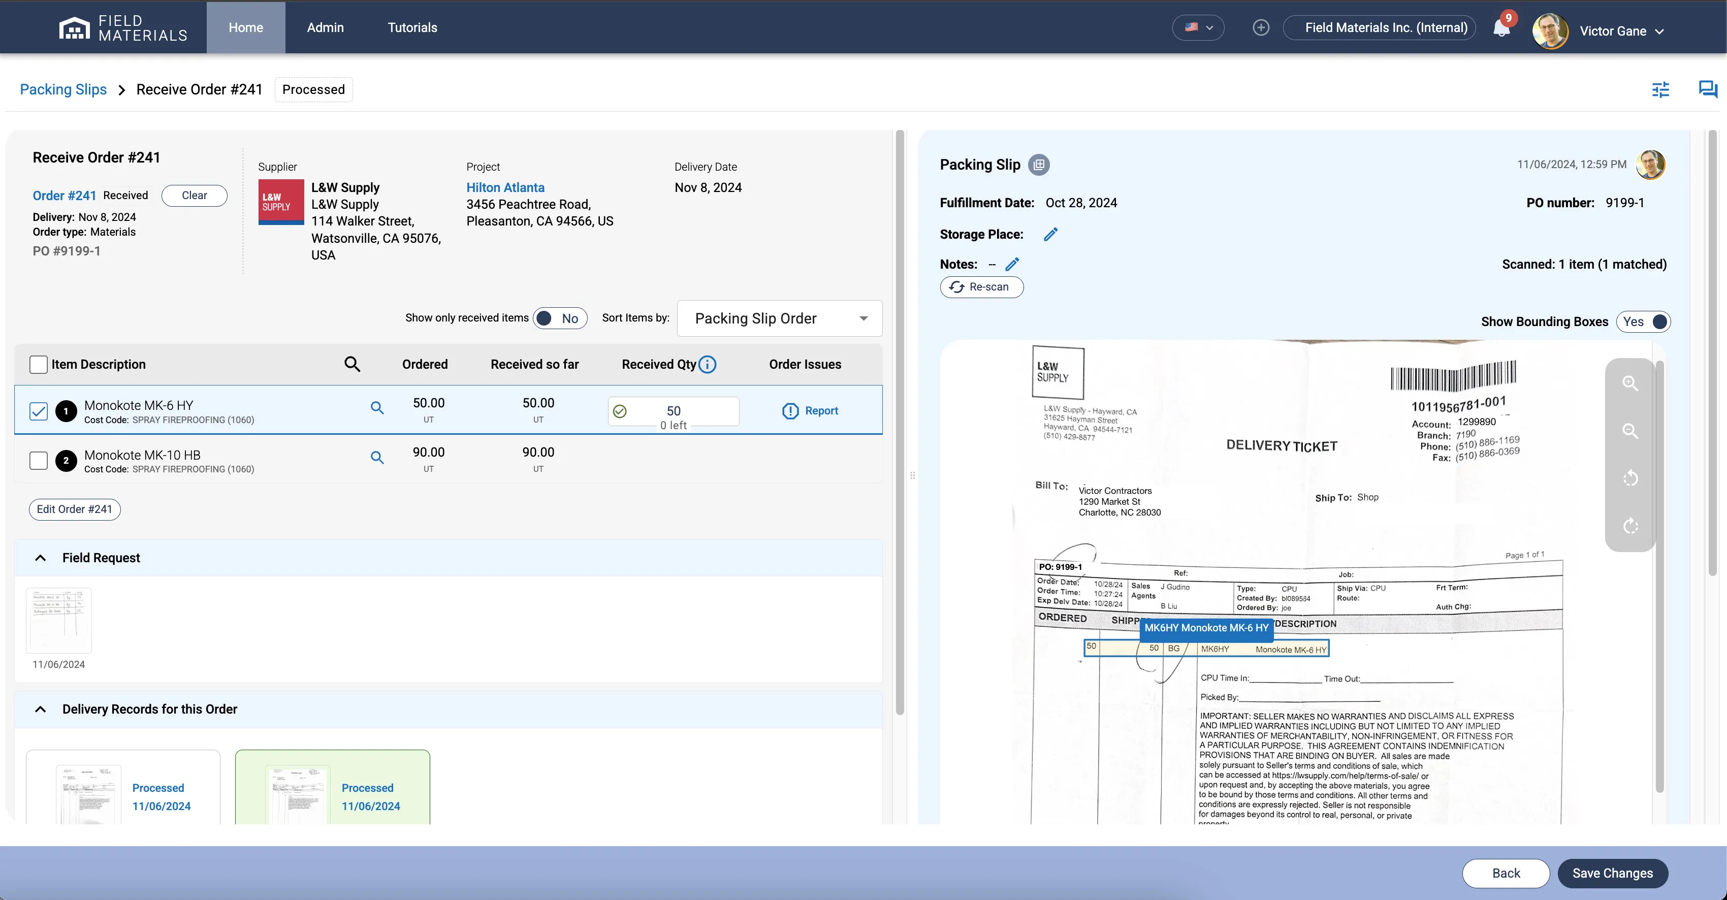This screenshot has width=1727, height=900.
Task: Open the Field Request document thumbnail
Action: (x=59, y=620)
